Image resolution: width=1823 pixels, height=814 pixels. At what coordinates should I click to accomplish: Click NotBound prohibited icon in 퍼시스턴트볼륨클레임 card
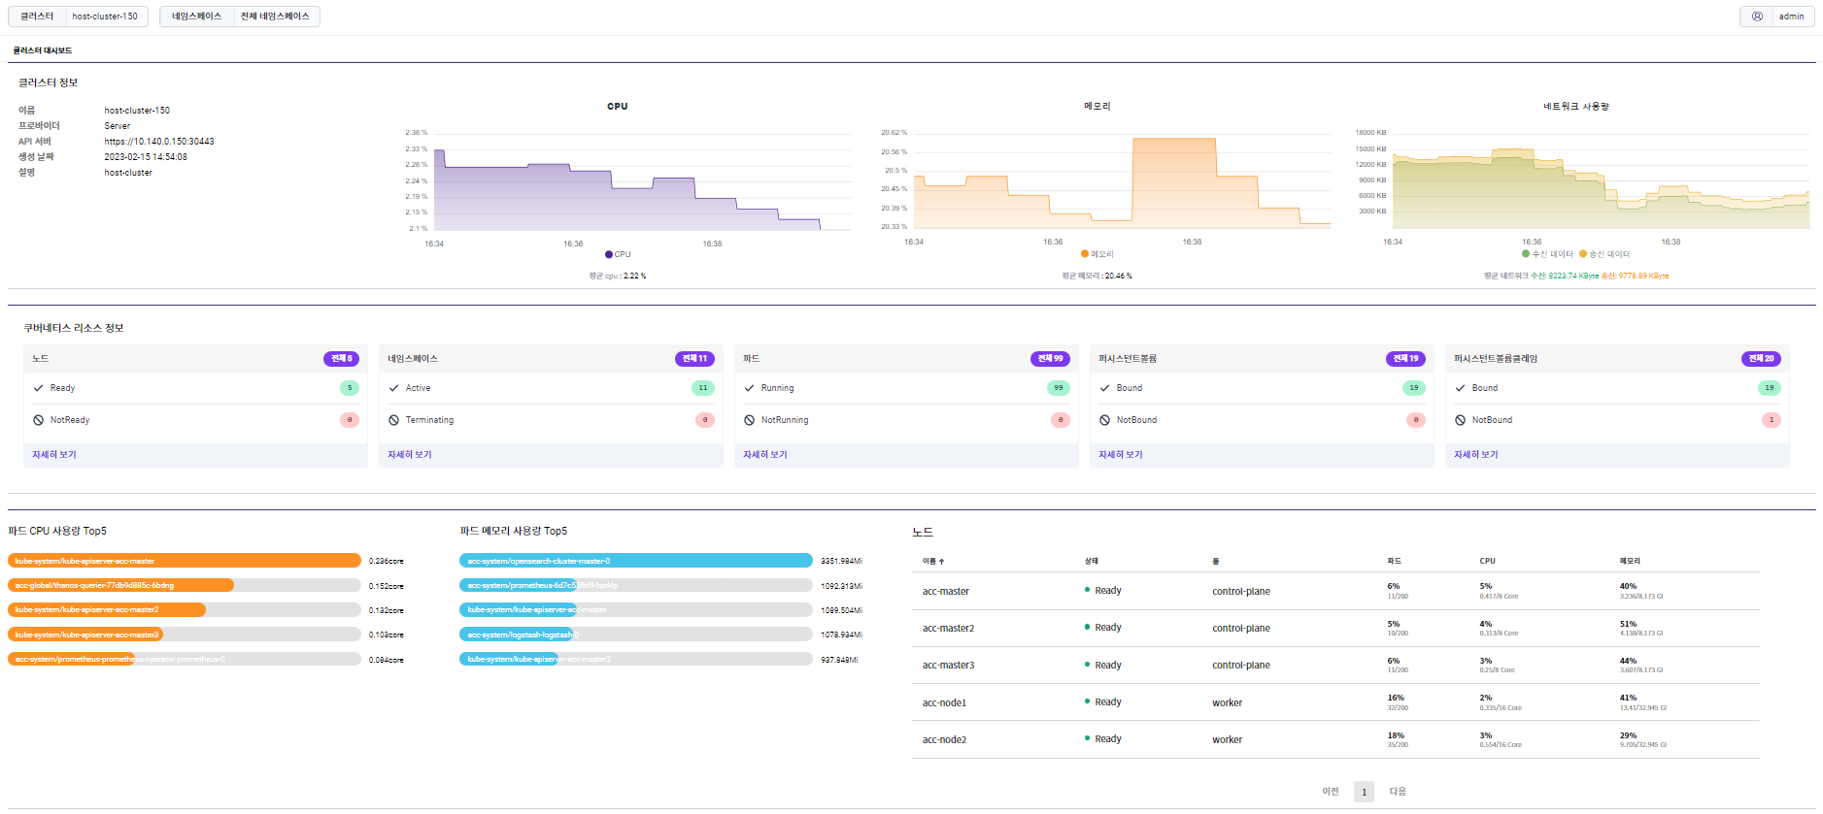pos(1461,420)
